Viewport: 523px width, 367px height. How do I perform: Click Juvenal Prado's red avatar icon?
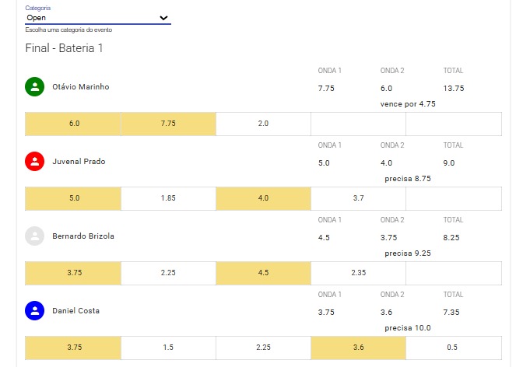click(35, 161)
